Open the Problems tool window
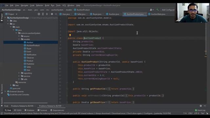Image resolution: width=210 pixels, height=118 pixels. click(x=29, y=110)
